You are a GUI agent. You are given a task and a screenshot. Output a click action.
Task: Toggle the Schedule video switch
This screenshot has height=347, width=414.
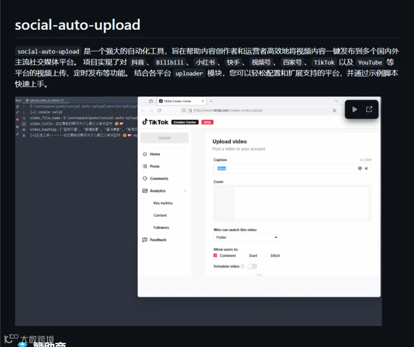click(252, 266)
